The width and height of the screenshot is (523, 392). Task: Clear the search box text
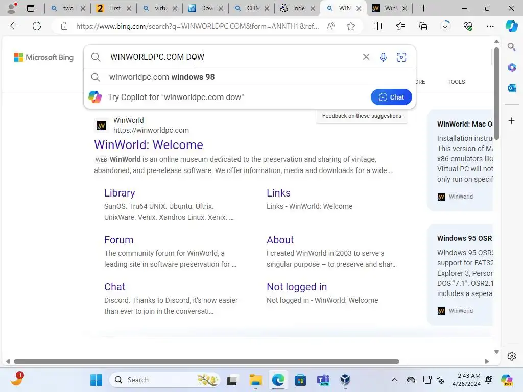pos(366,57)
